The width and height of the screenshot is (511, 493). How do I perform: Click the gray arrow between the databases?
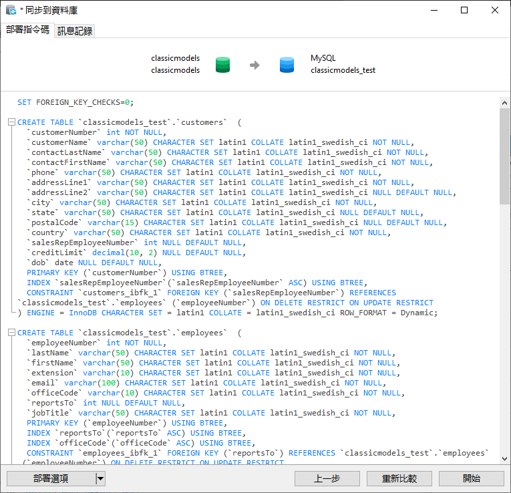click(254, 65)
